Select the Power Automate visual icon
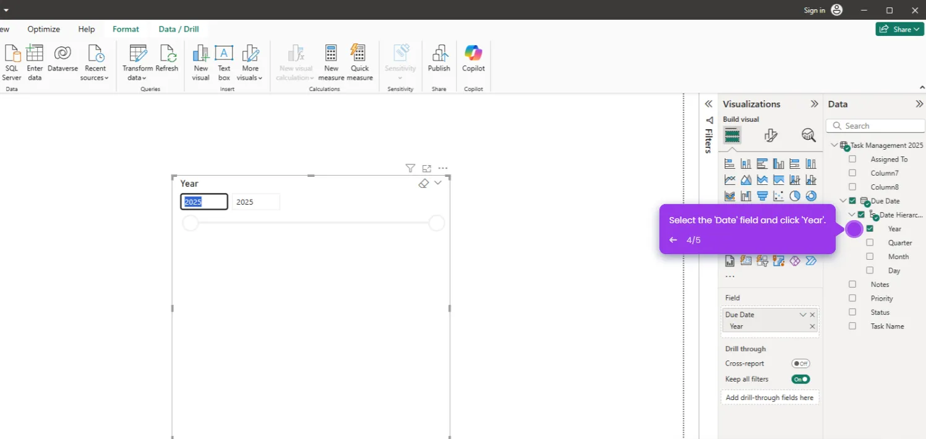The width and height of the screenshot is (926, 439). (x=810, y=261)
